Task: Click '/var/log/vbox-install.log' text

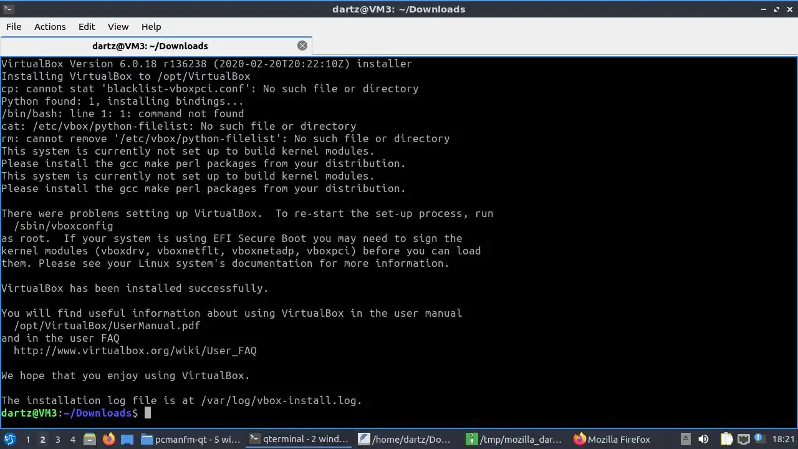Action: click(x=280, y=400)
